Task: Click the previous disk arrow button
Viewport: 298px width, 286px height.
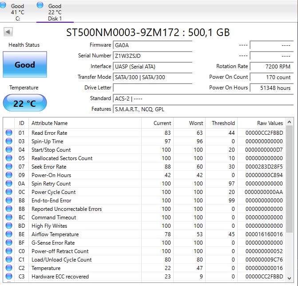Action: 8,32
